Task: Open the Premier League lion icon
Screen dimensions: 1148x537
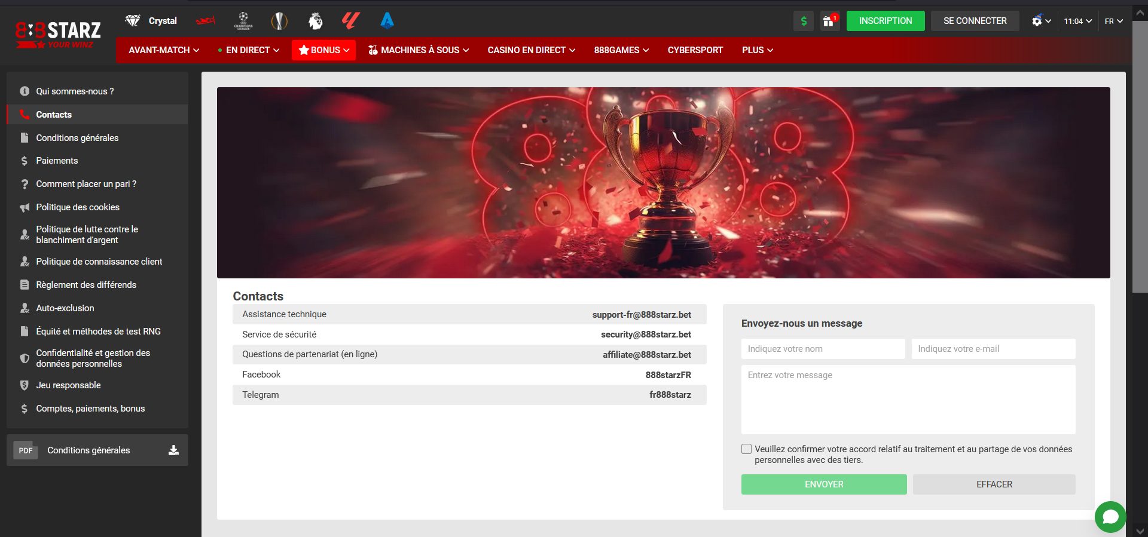Action: pos(315,21)
